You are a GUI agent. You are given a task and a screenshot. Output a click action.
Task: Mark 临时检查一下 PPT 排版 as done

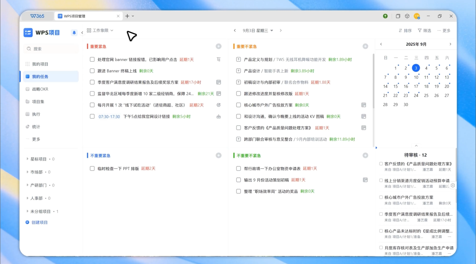tap(92, 169)
